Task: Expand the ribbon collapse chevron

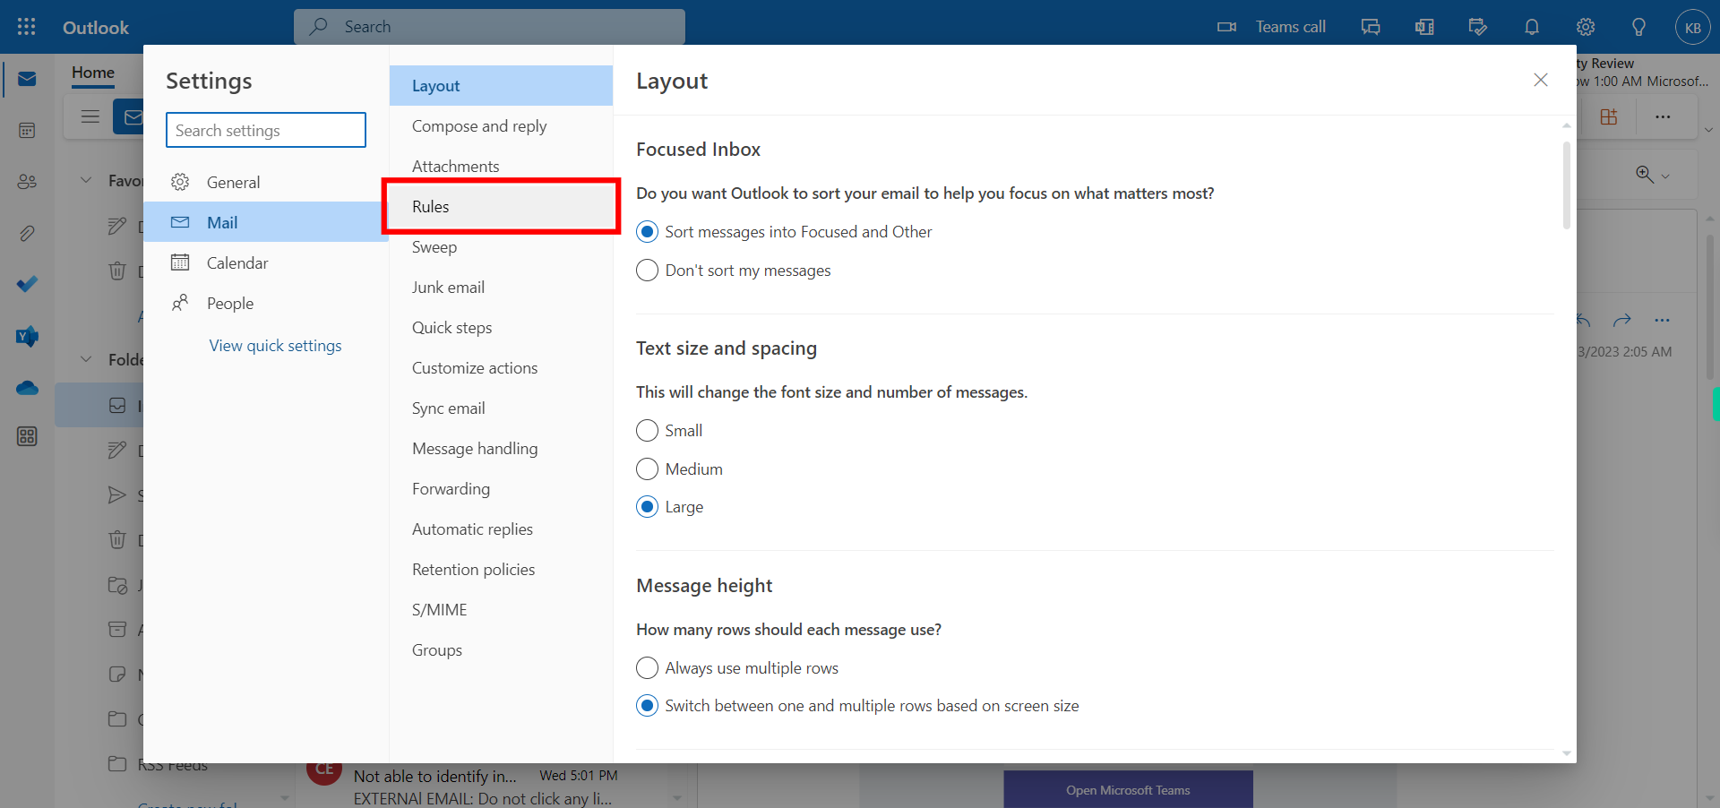Action: tap(1708, 130)
